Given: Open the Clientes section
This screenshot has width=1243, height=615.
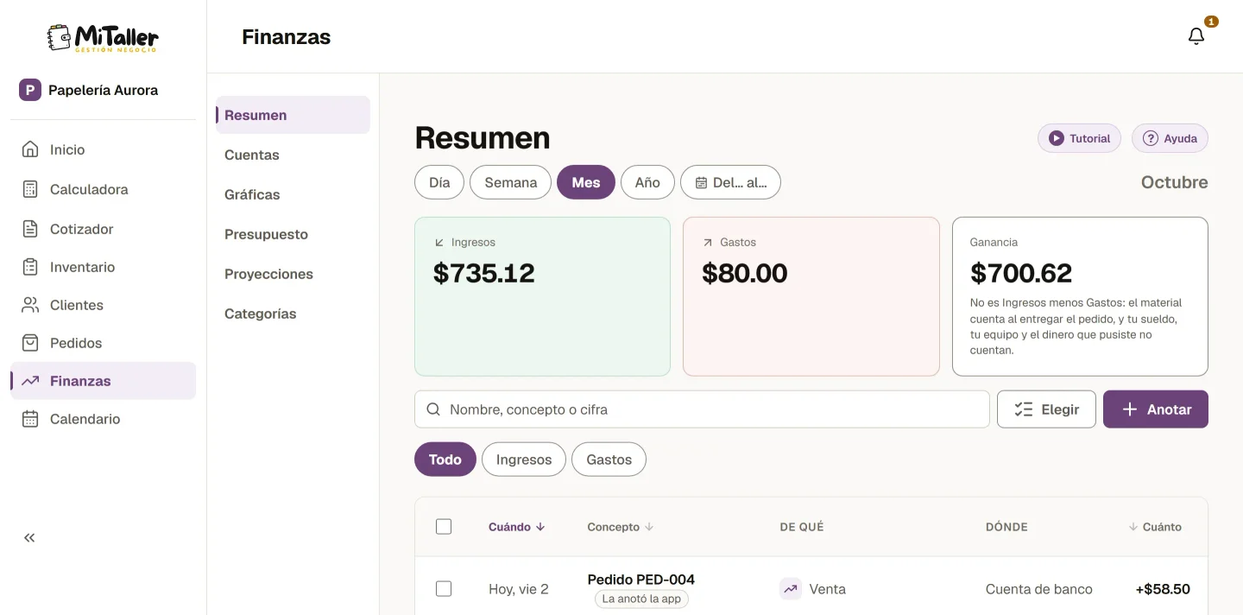Looking at the screenshot, I should click(x=103, y=305).
